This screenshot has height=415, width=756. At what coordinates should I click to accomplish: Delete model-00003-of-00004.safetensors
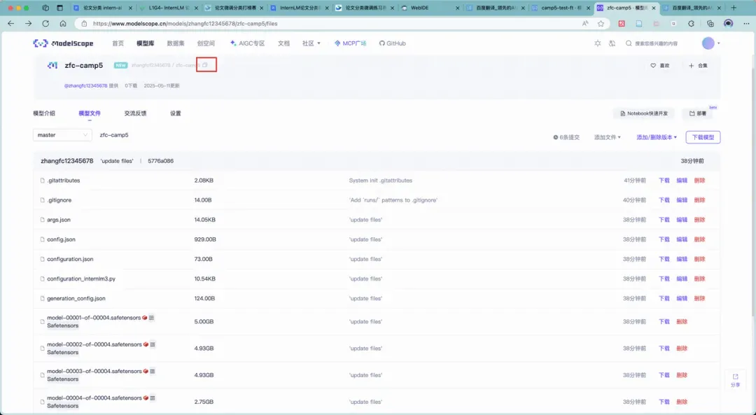tap(682, 375)
